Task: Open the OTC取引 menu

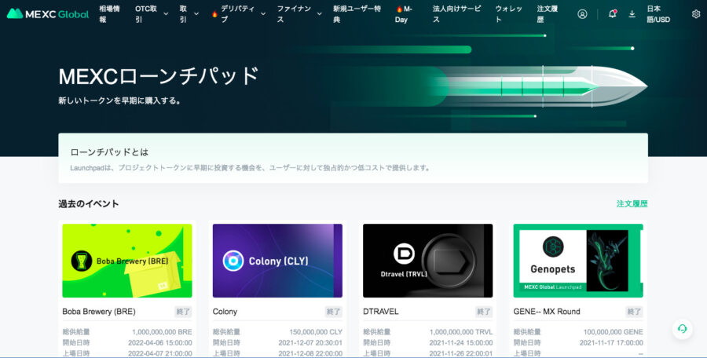Action: click(148, 14)
